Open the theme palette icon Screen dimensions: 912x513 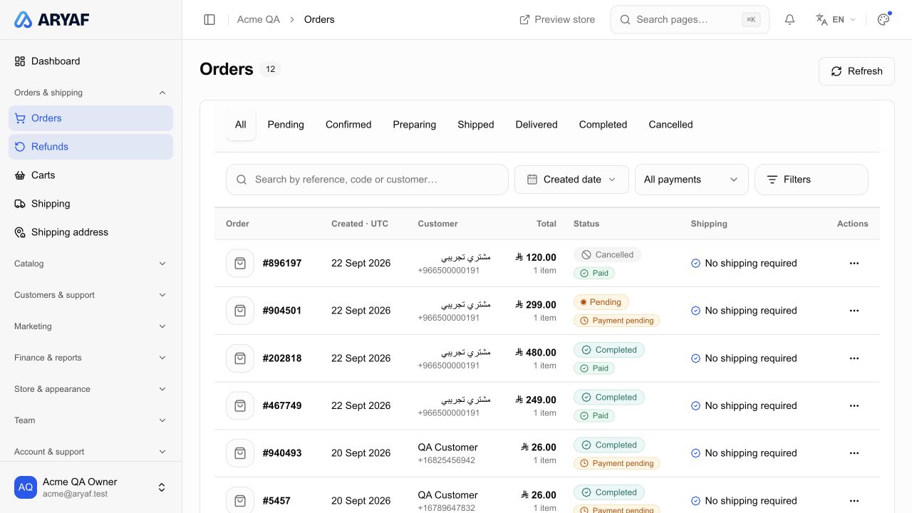883,20
